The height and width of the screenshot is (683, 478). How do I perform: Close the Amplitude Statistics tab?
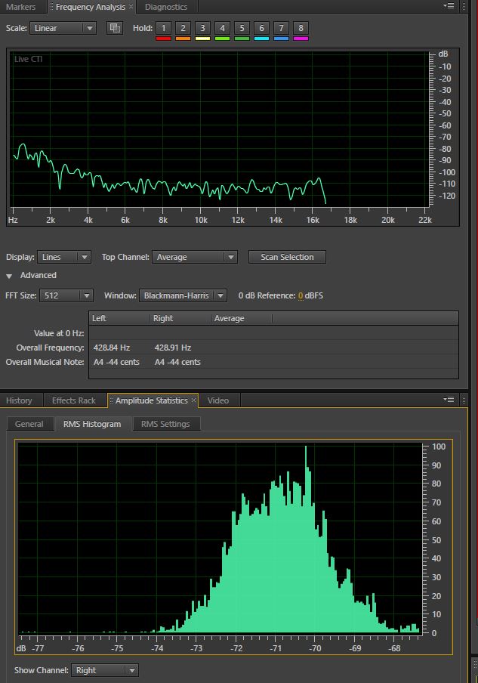193,400
